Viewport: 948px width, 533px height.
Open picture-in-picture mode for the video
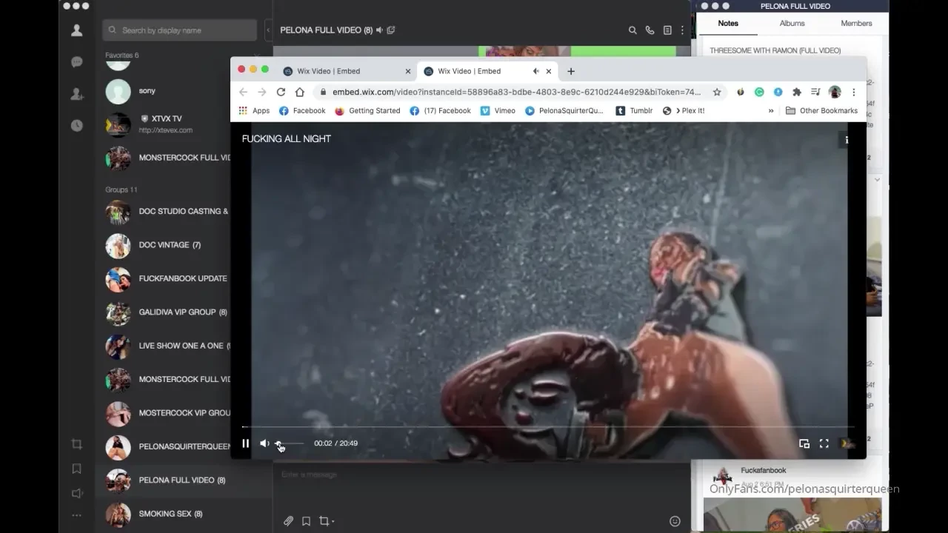(x=804, y=443)
